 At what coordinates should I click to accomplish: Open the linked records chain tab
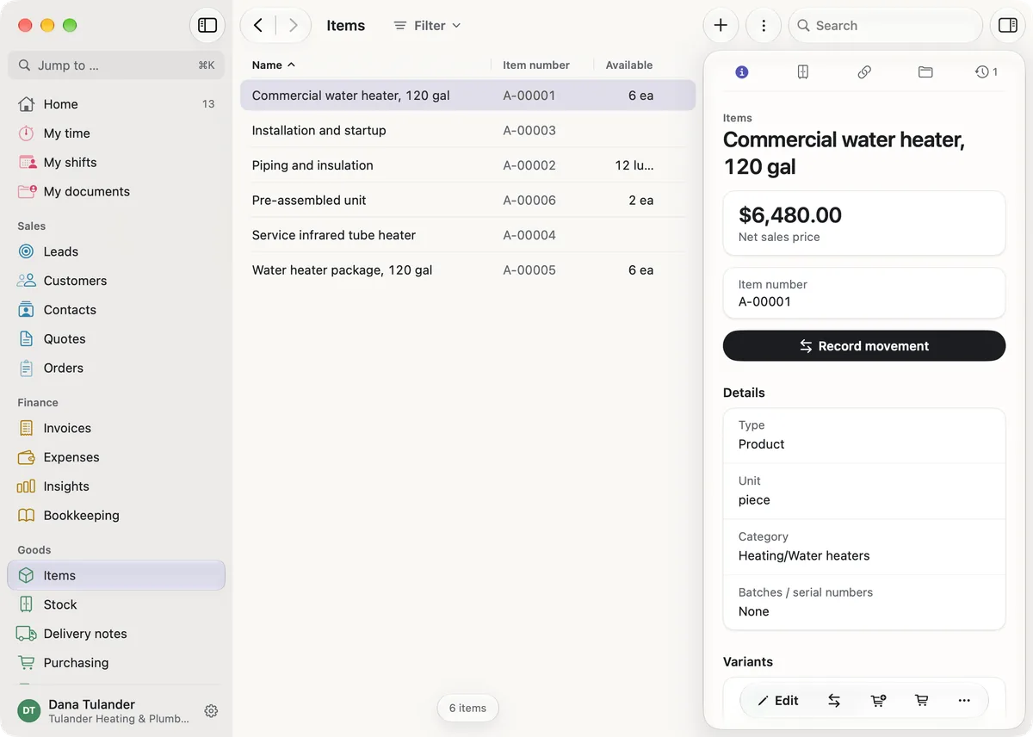click(x=864, y=72)
